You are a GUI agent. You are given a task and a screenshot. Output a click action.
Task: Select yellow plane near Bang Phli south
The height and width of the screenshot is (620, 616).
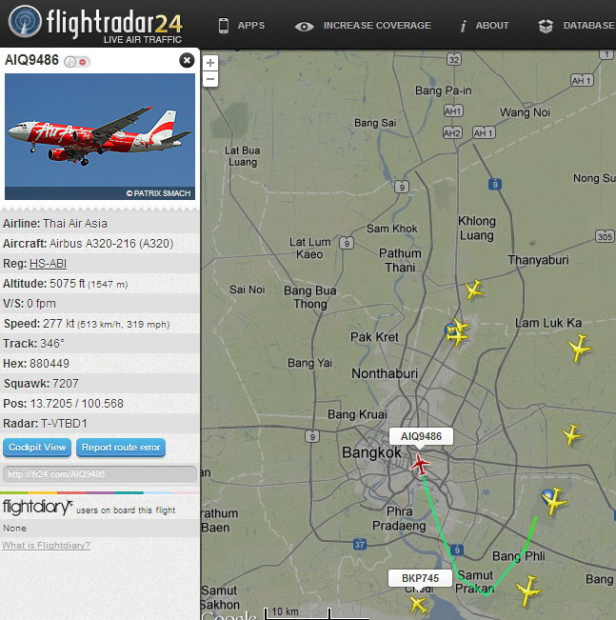528,590
